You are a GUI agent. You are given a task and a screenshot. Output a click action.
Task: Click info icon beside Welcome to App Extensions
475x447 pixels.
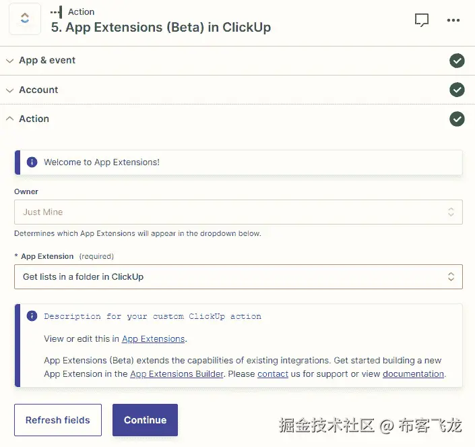[32, 162]
